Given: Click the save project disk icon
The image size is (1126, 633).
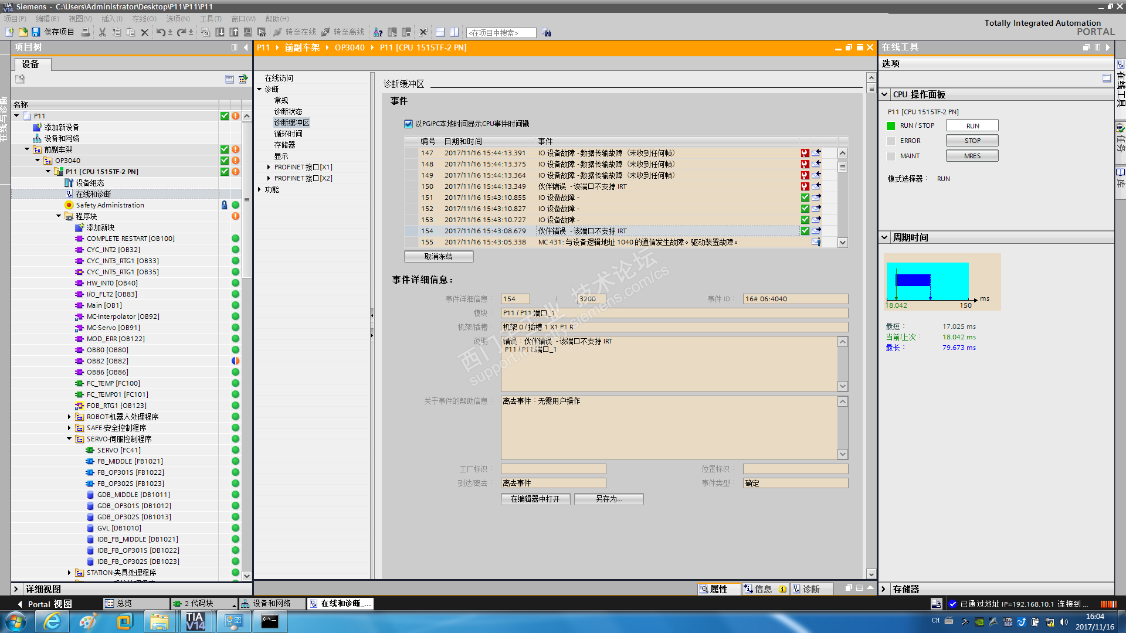Looking at the screenshot, I should tap(36, 32).
